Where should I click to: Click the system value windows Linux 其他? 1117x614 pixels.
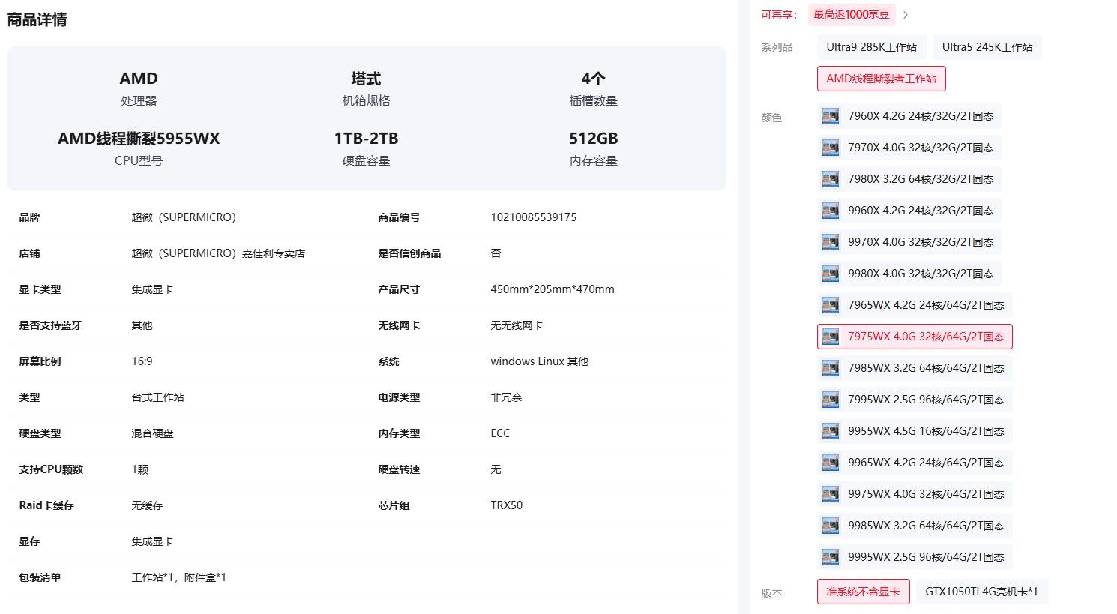pos(539,361)
